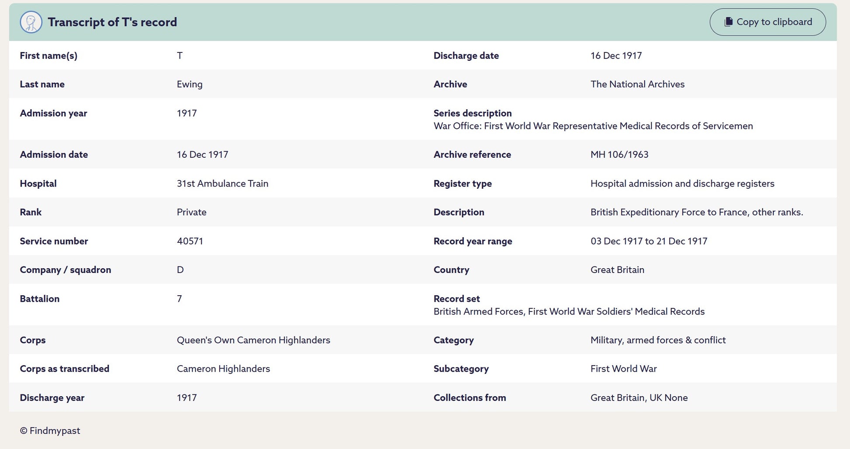Click the 'Transcript of T's record' heading
This screenshot has width=850, height=449.
(112, 22)
